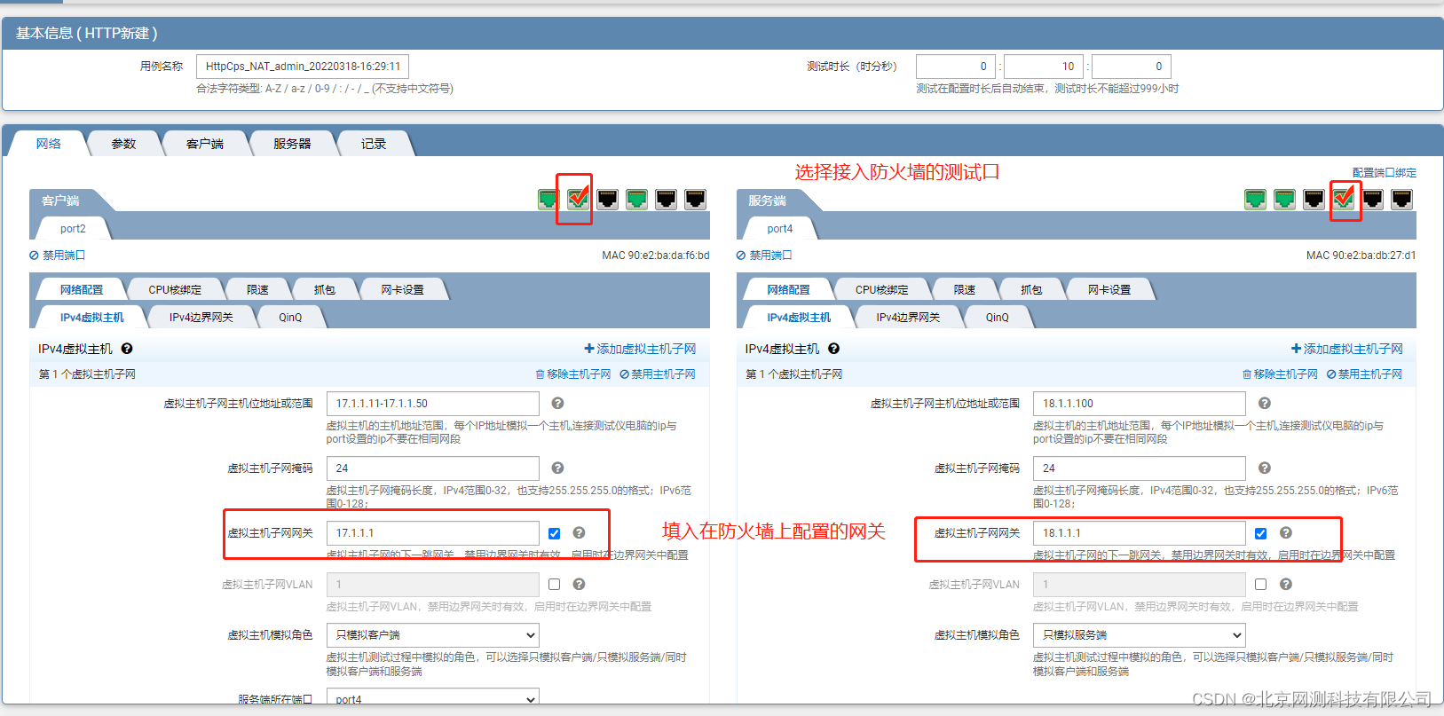Enable client 虚拟主机子网VLAN checkbox
The height and width of the screenshot is (716, 1444).
554,584
